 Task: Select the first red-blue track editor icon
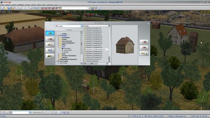click(x=43, y=8)
